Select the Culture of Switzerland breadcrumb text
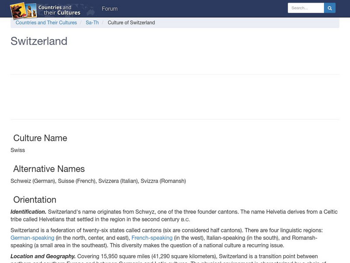This screenshot has height=263, width=350. click(131, 23)
